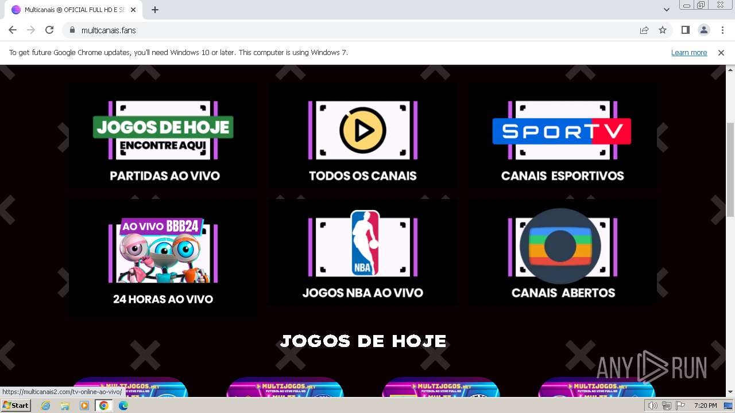735x413 pixels.
Task: Click the network tray icon
Action: point(667,406)
